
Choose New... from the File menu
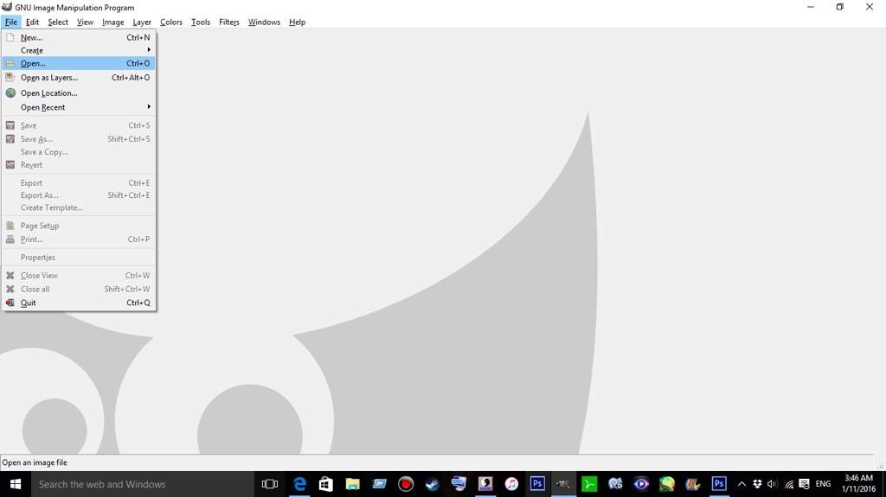click(79, 37)
